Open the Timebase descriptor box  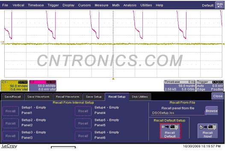coord(180,85)
